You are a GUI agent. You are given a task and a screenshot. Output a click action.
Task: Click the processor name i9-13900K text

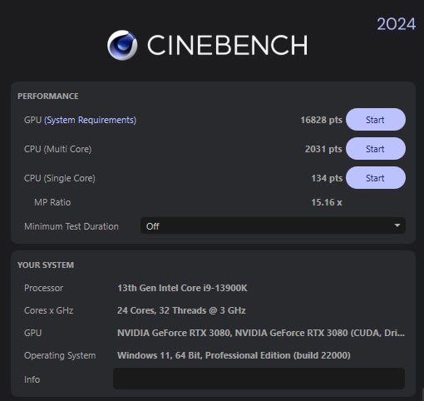pyautogui.click(x=182, y=288)
